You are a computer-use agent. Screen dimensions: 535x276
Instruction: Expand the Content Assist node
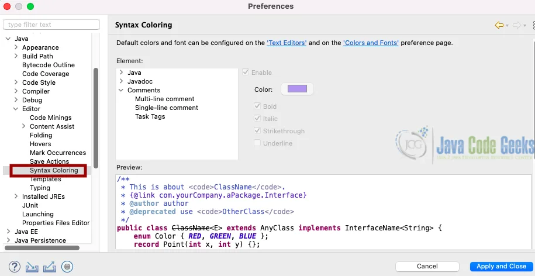click(x=23, y=126)
